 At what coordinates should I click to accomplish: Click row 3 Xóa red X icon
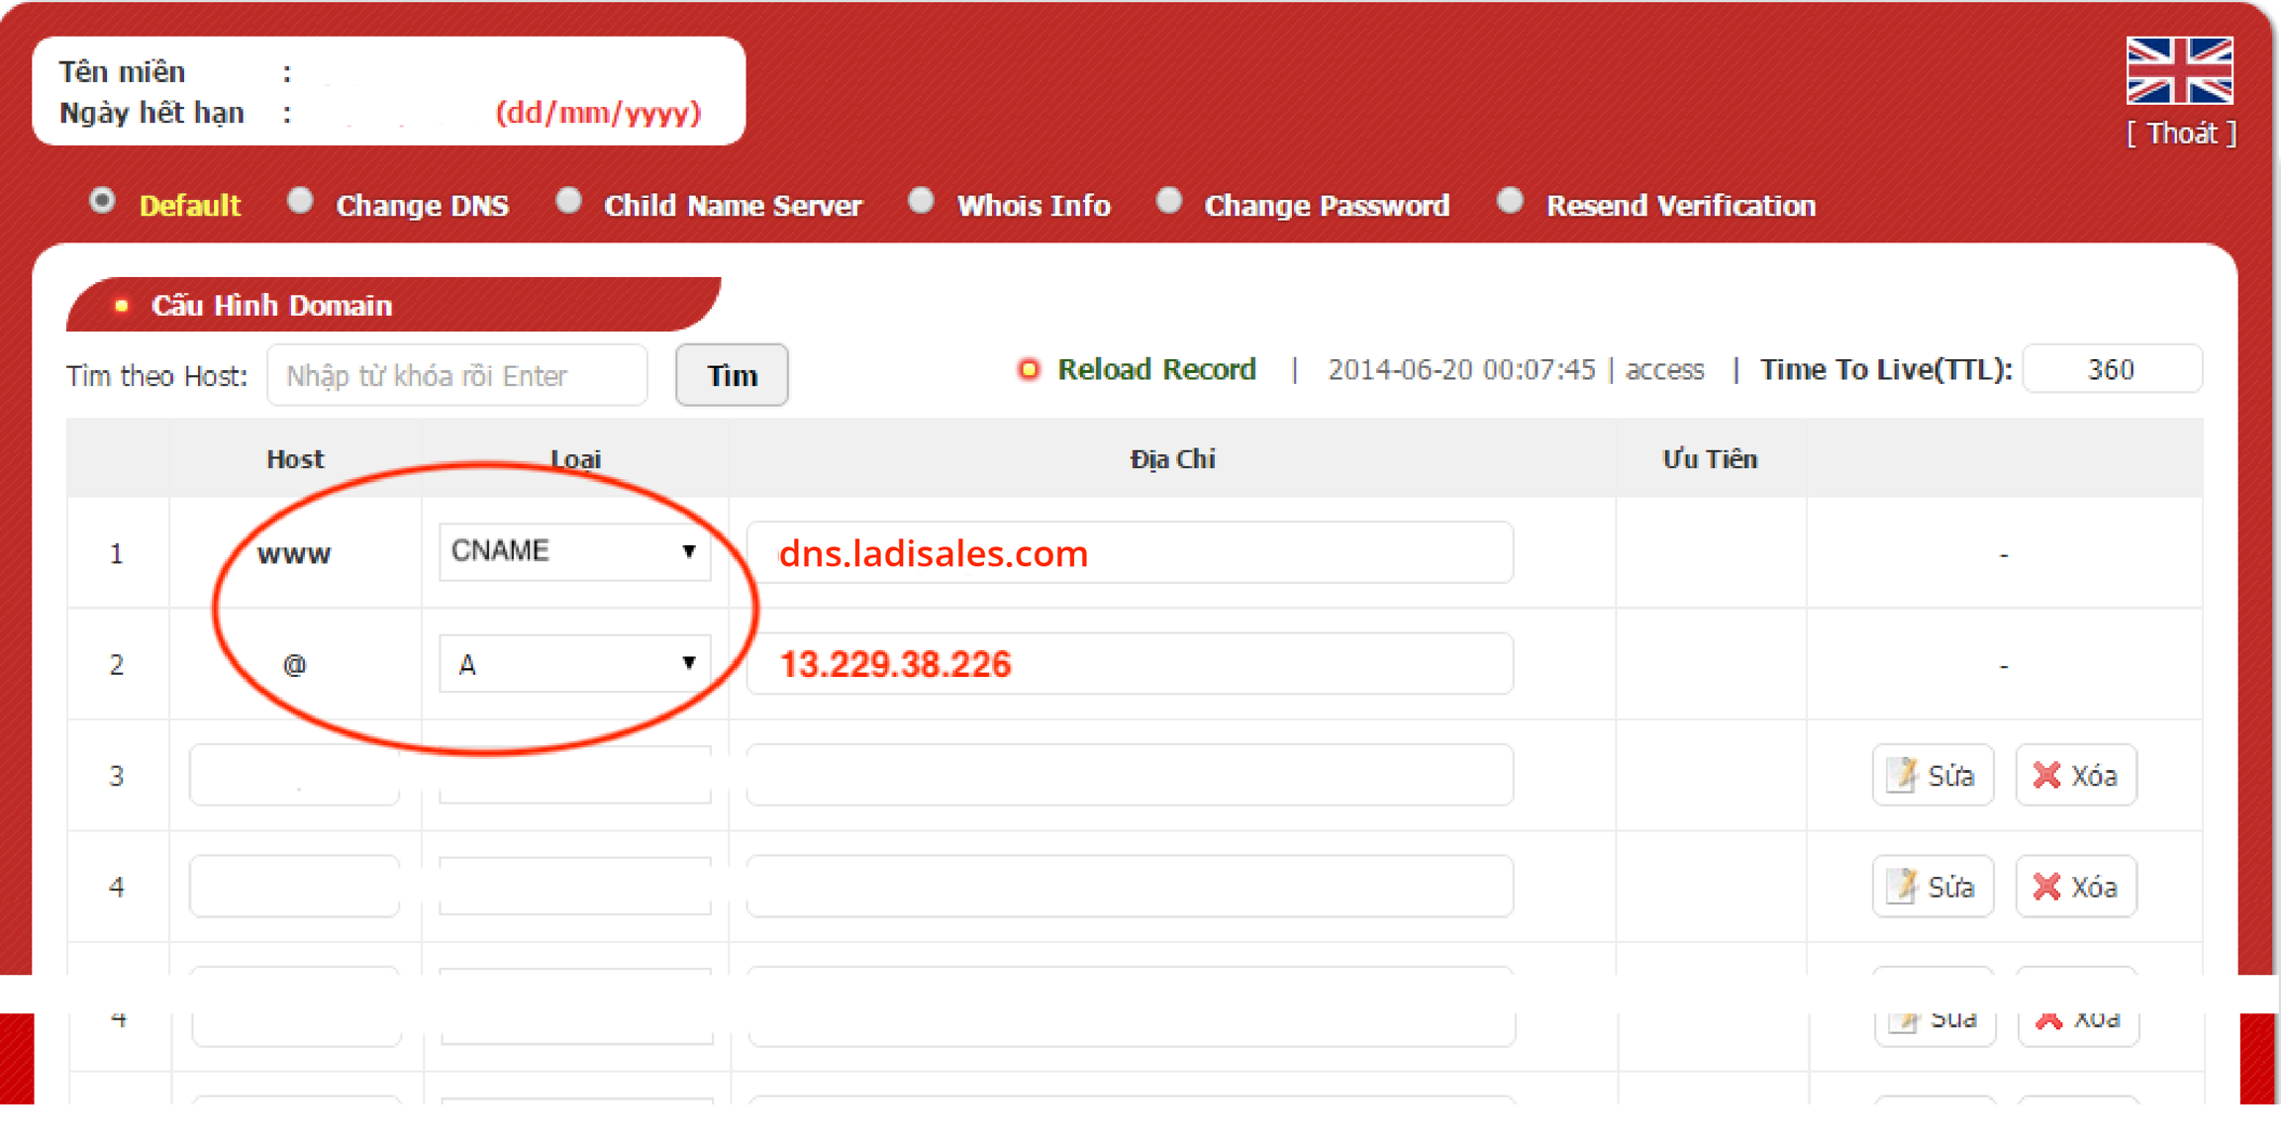tap(2045, 775)
